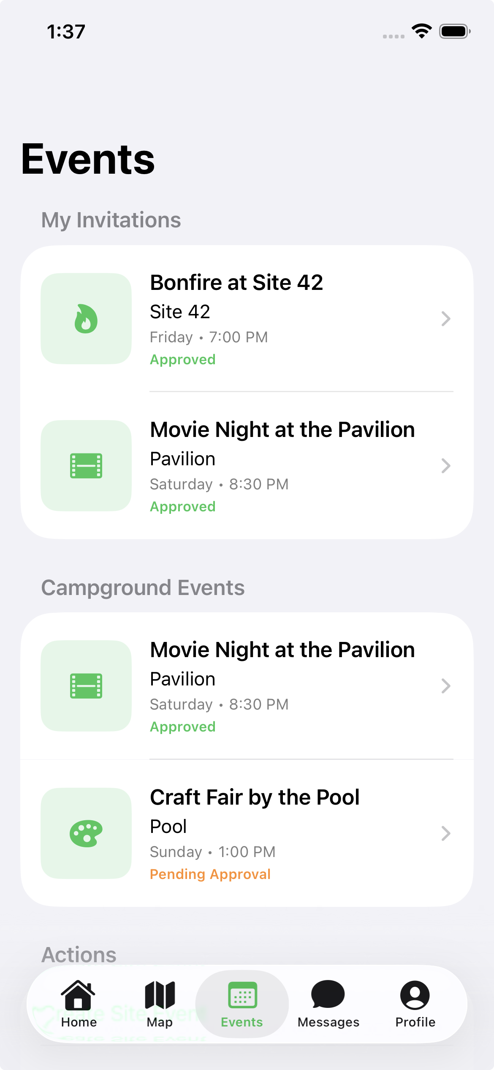Tap the Home house icon
Image resolution: width=494 pixels, height=1070 pixels.
(78, 995)
